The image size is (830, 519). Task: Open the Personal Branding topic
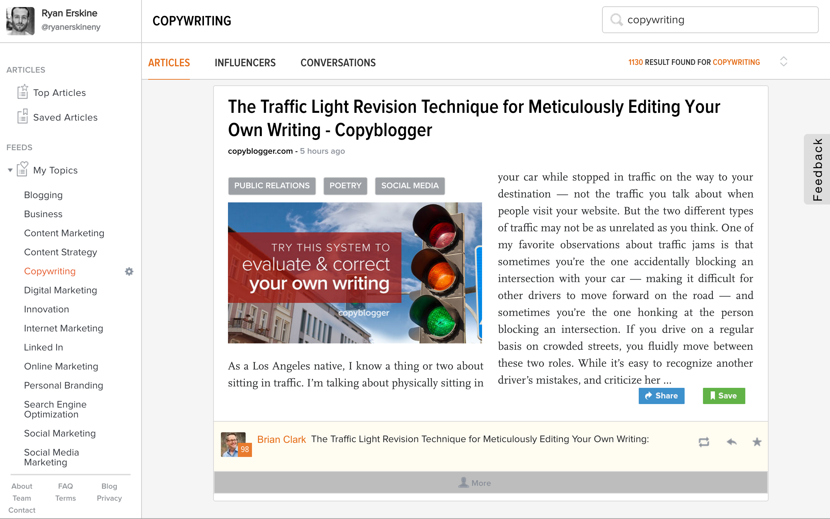coord(64,385)
